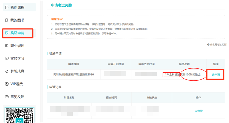Click the question mark help icon
This screenshot has height=123, width=229.
click(x=208, y=44)
